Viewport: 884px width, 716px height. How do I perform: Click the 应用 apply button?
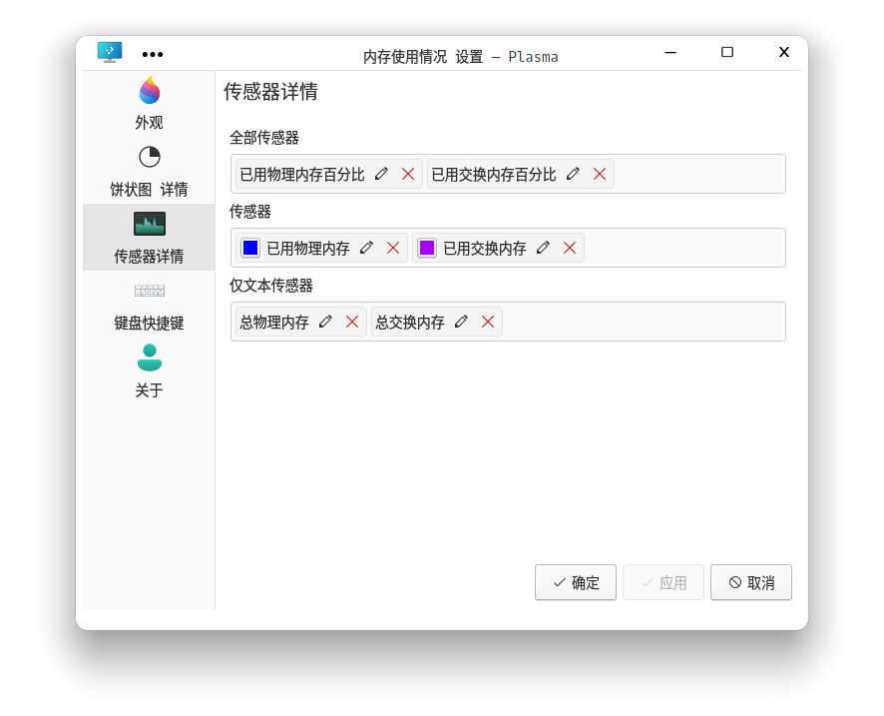pyautogui.click(x=663, y=582)
